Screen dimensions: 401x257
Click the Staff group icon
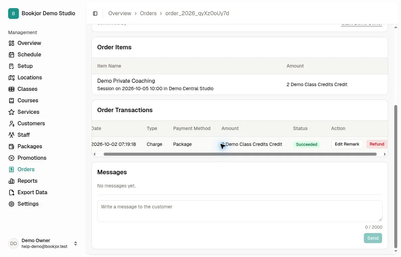pos(11,135)
